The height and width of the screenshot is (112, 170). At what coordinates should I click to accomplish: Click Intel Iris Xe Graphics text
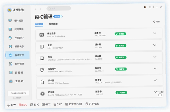(56, 36)
